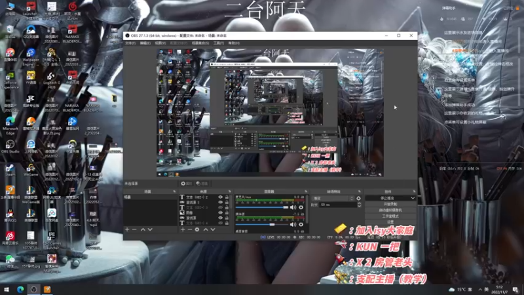The height and width of the screenshot is (295, 524).
Task: Click the transition duration field 50 ms
Action: click(x=338, y=205)
